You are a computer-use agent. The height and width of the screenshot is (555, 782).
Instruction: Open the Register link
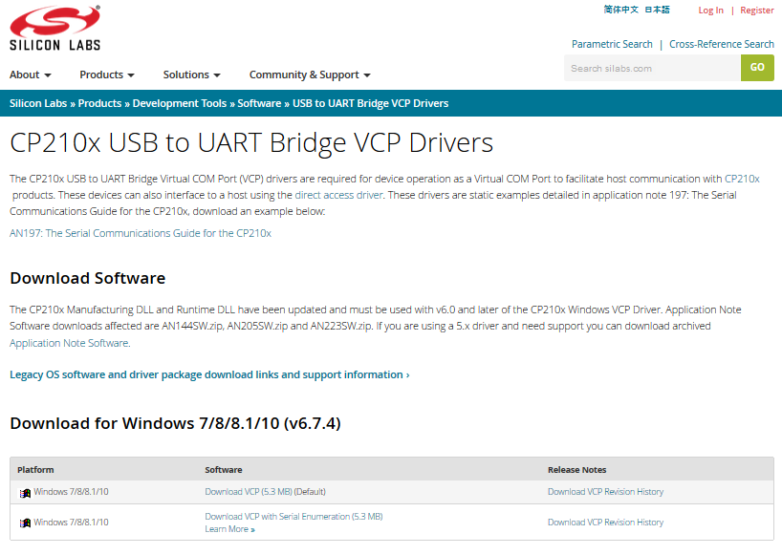(756, 10)
